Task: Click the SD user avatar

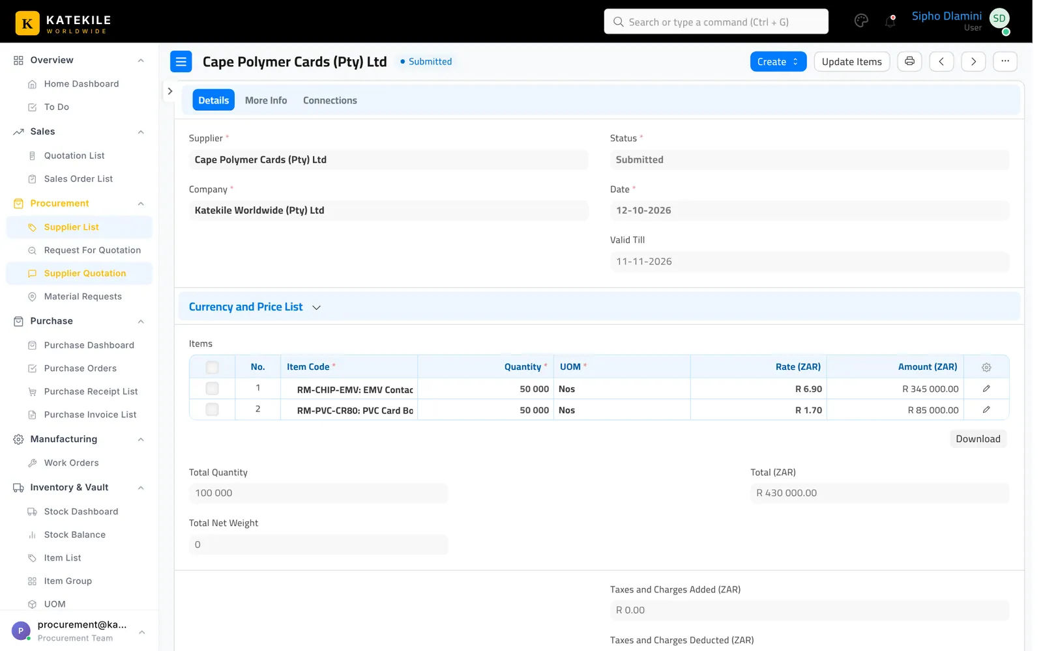Action: (999, 19)
